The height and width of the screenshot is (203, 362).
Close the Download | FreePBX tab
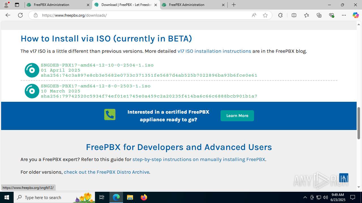pos(156,5)
